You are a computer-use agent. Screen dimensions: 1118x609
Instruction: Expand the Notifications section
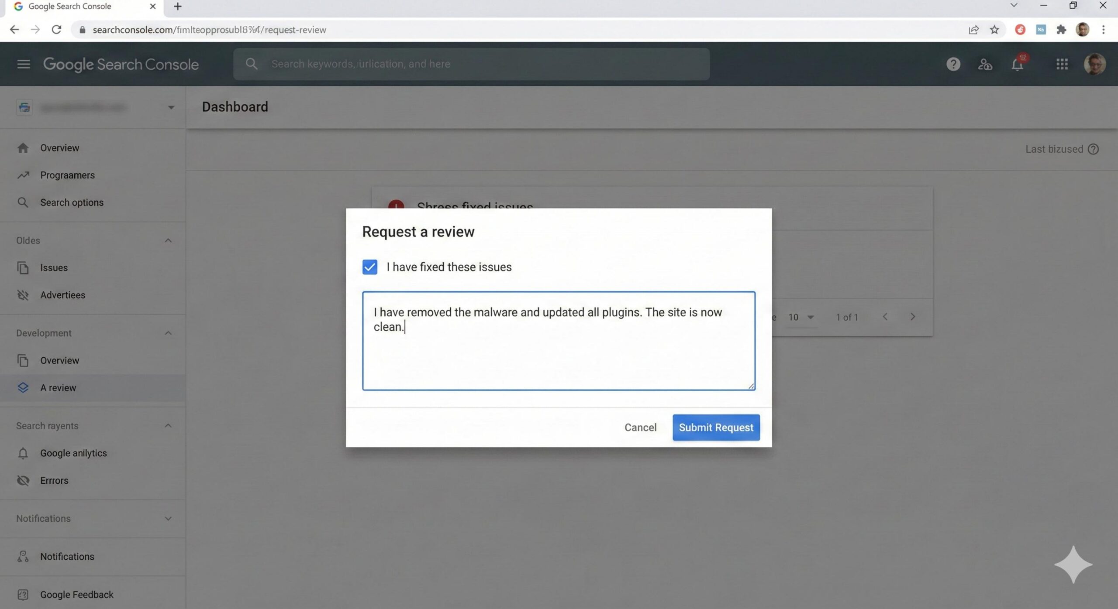click(168, 518)
